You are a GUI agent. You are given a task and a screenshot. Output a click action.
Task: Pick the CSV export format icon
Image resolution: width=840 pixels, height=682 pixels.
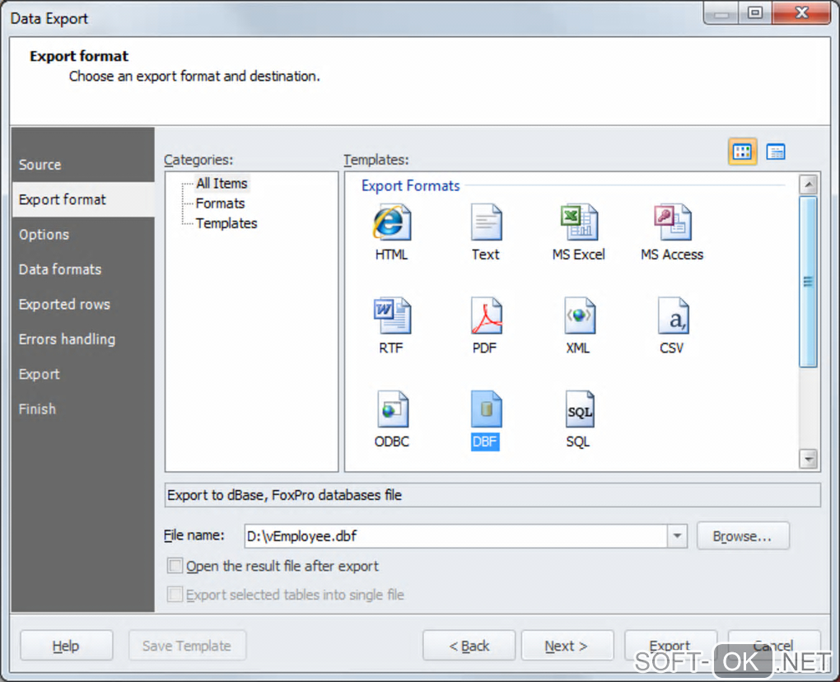coord(673,315)
